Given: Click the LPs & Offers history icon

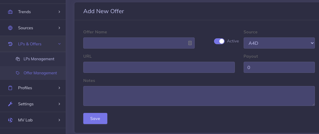Looking at the screenshot, I should coord(10,44).
